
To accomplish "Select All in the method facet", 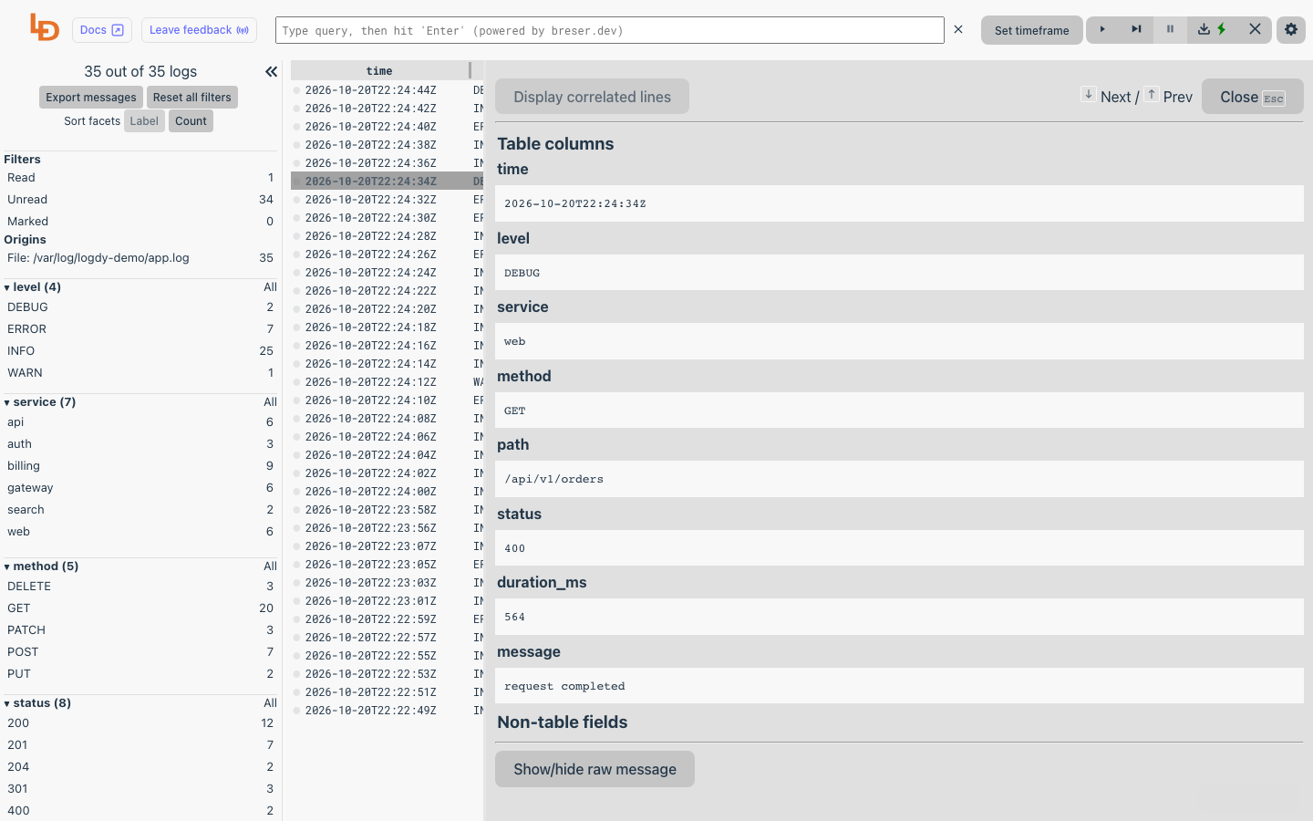I will [270, 566].
